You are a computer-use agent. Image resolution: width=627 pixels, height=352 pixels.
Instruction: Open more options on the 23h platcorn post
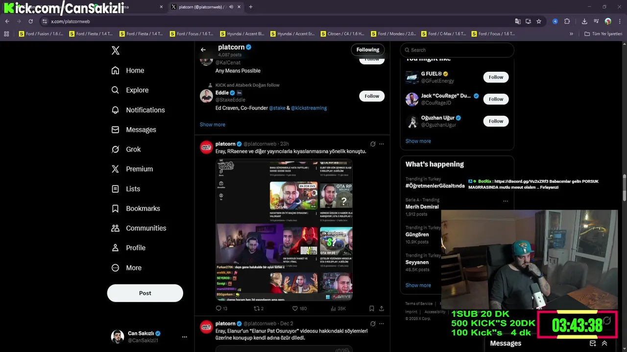point(382,144)
